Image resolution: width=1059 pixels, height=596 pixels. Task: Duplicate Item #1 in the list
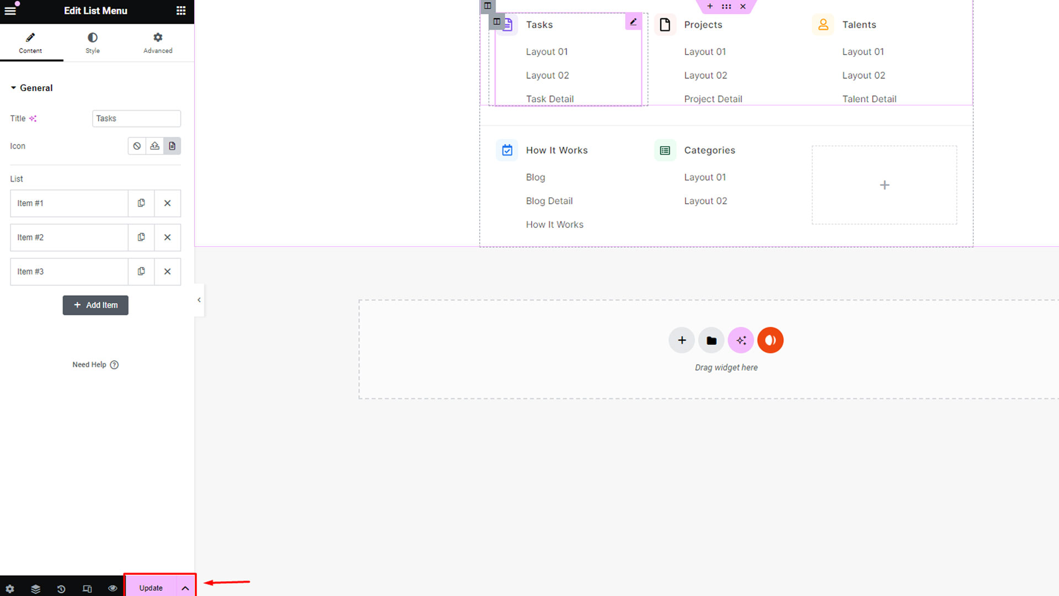[x=141, y=203]
